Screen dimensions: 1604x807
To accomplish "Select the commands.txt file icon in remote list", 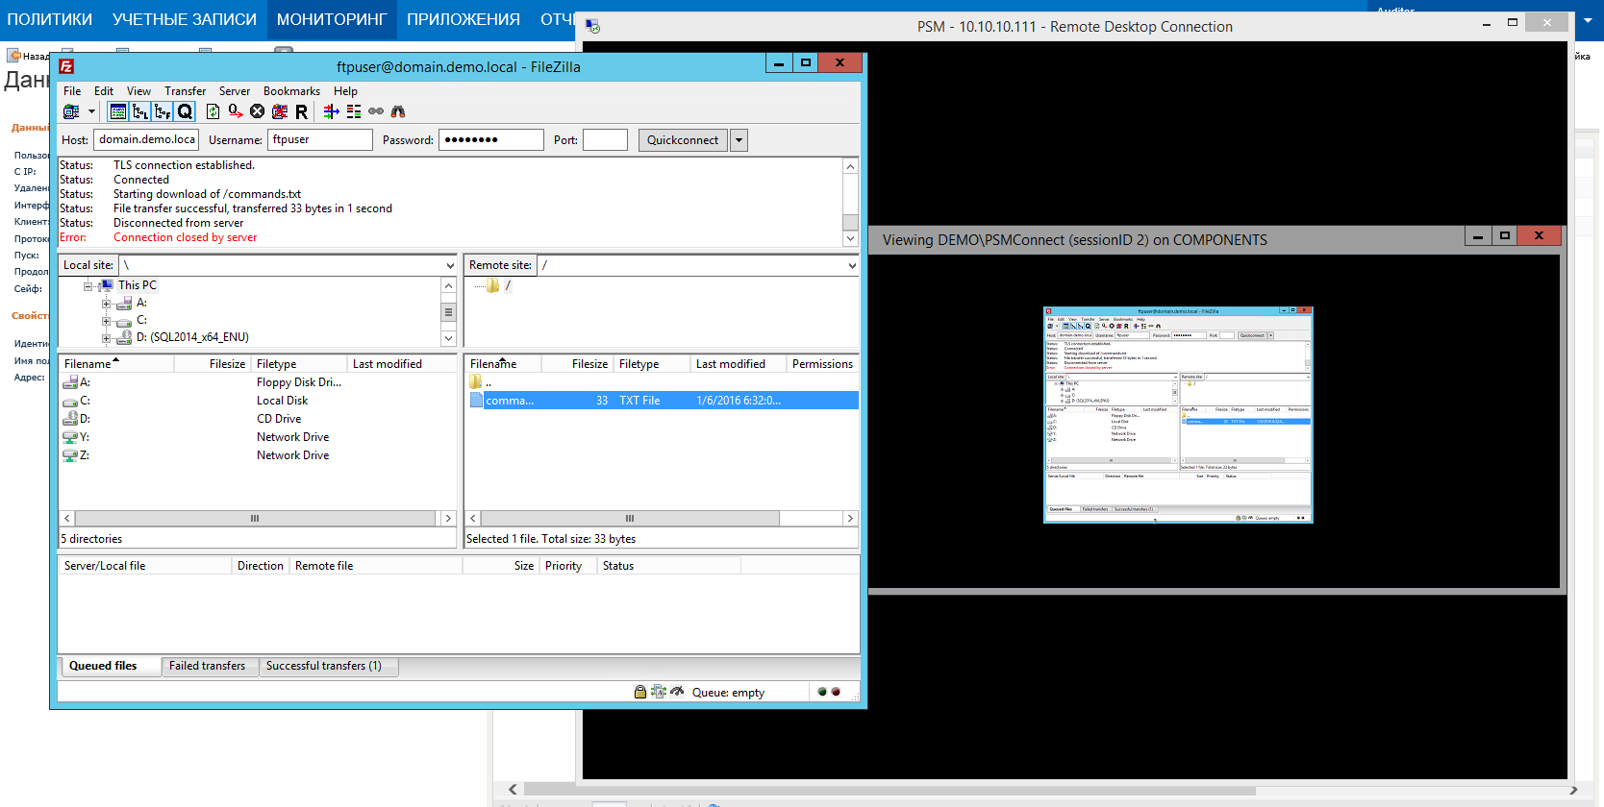I will (x=476, y=401).
